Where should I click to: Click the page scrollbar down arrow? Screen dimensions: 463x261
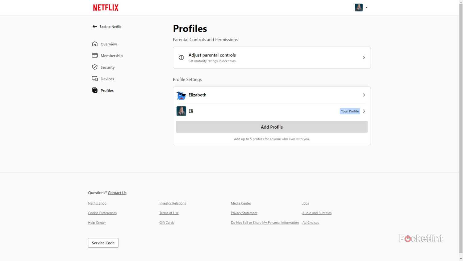point(461,259)
